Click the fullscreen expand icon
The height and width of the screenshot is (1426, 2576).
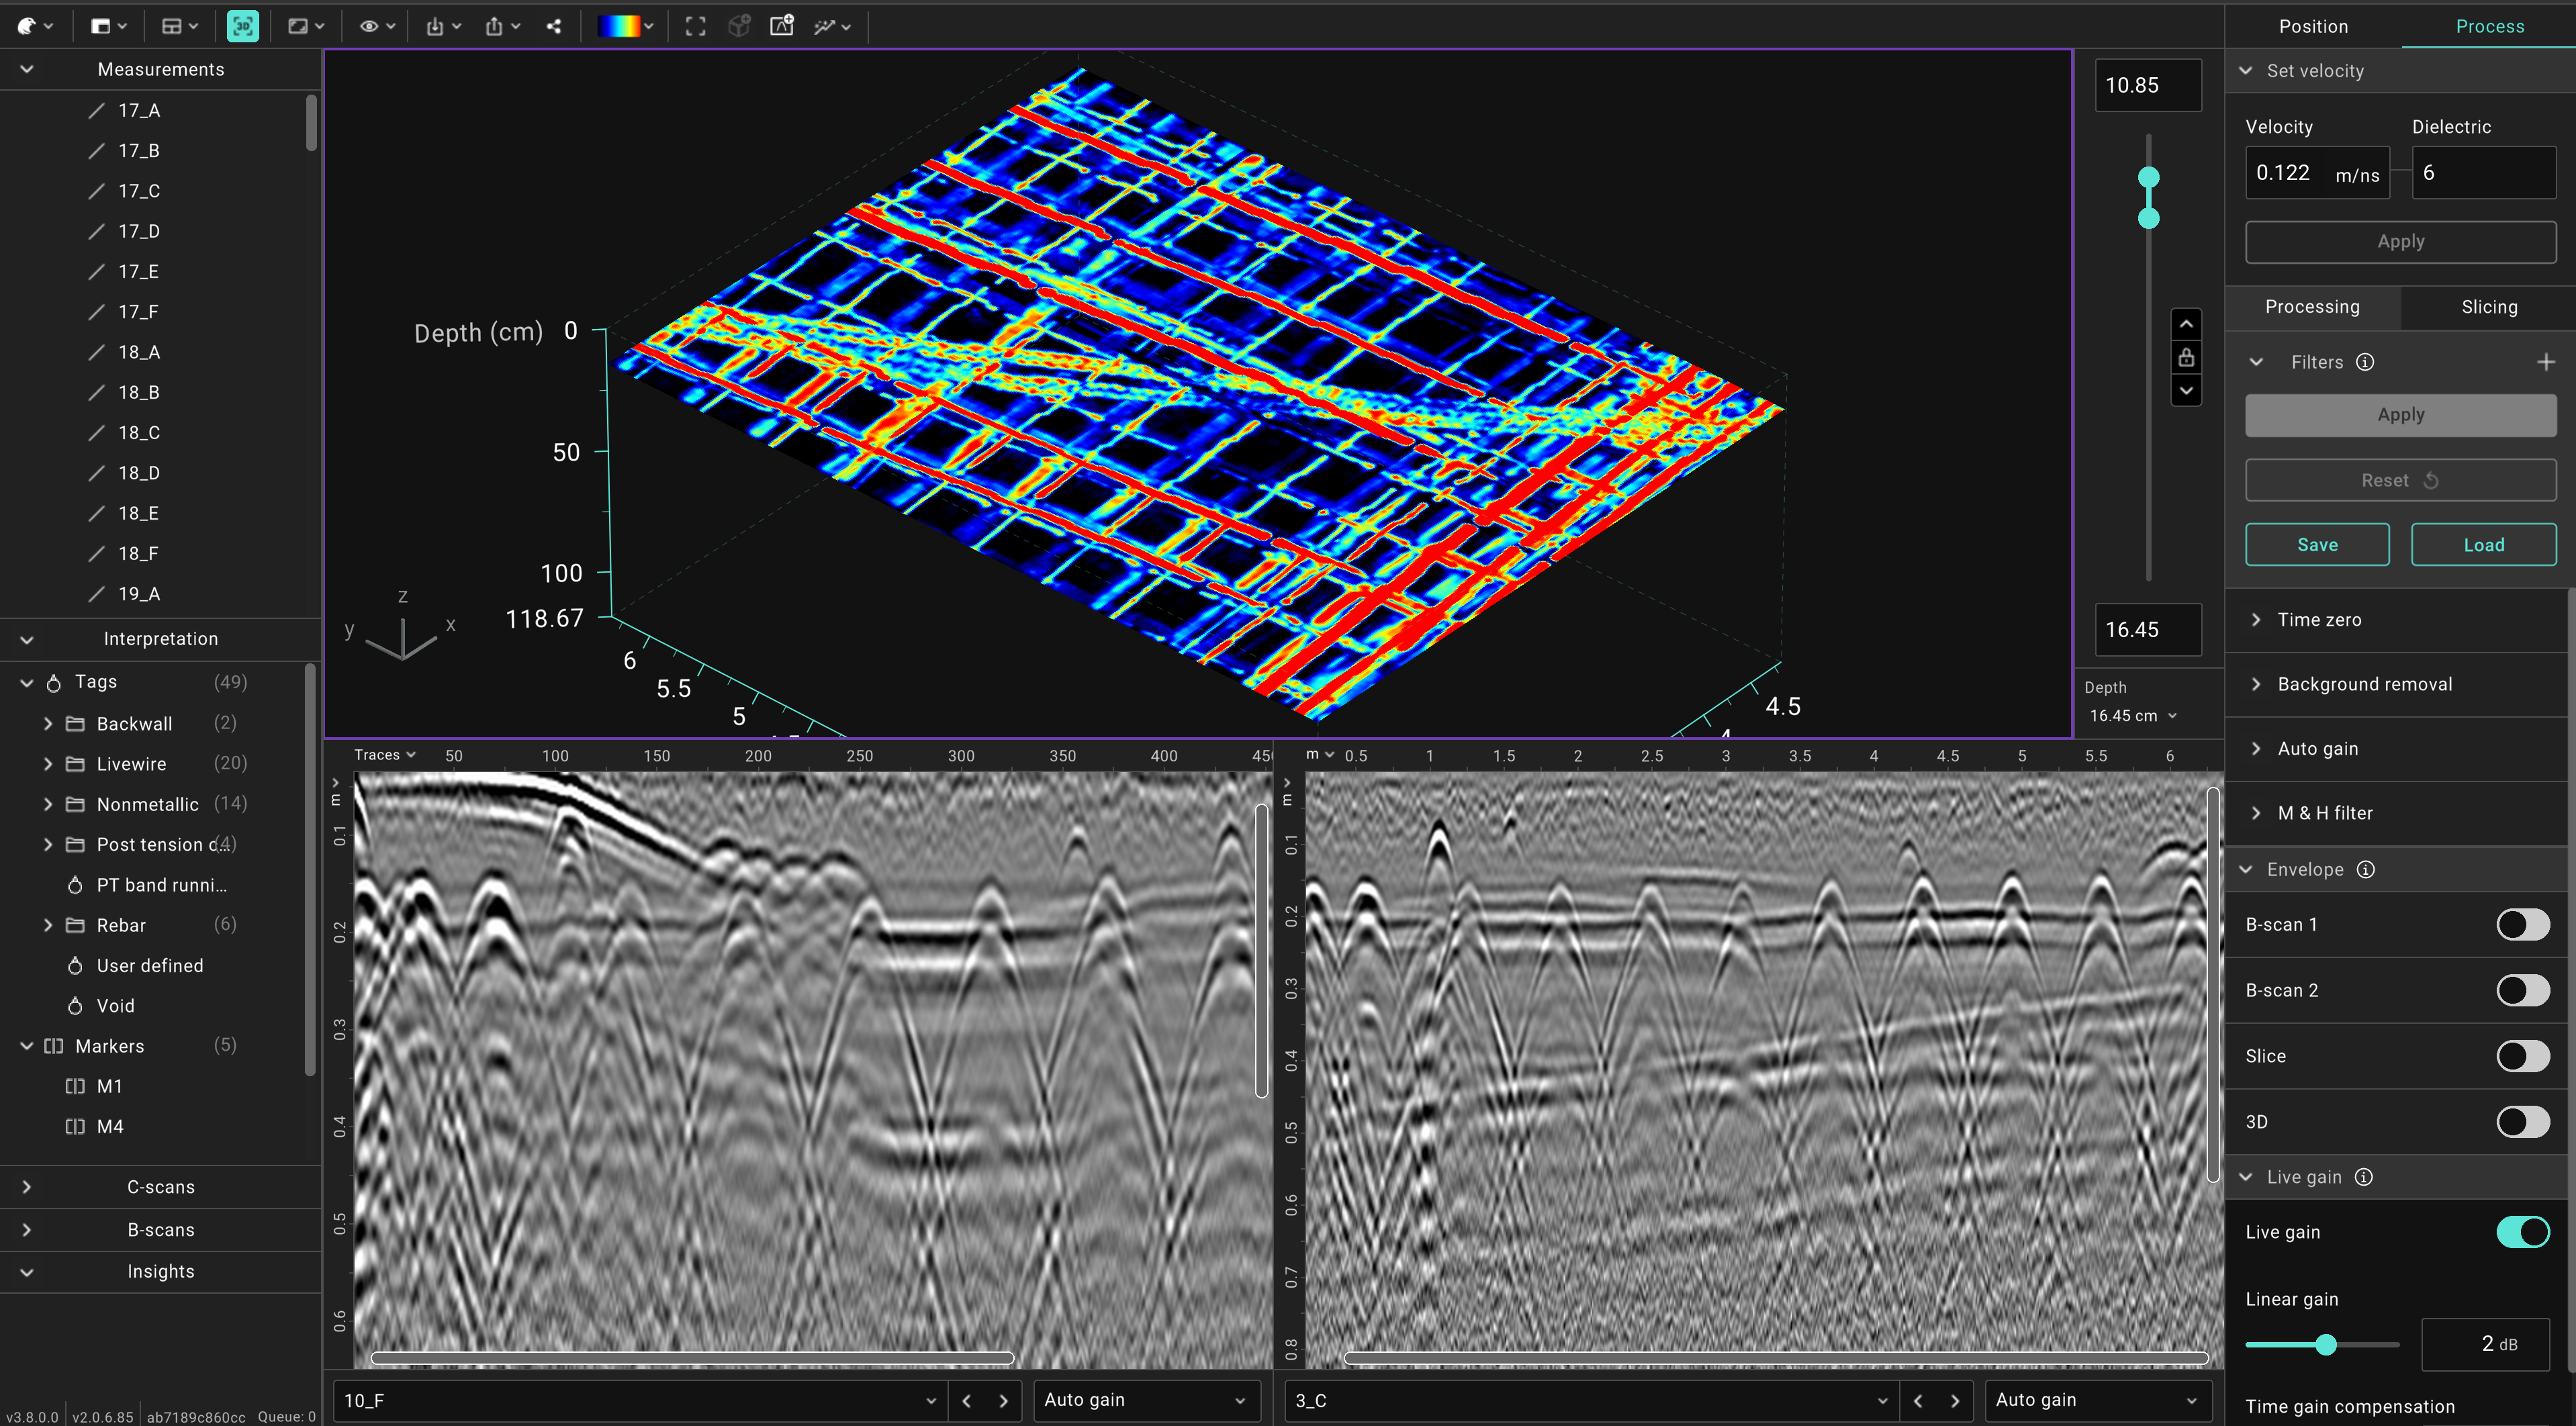[695, 26]
